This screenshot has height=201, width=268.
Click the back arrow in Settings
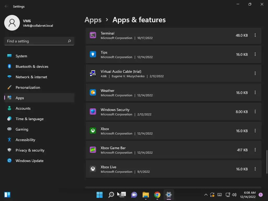click(x=6, y=6)
